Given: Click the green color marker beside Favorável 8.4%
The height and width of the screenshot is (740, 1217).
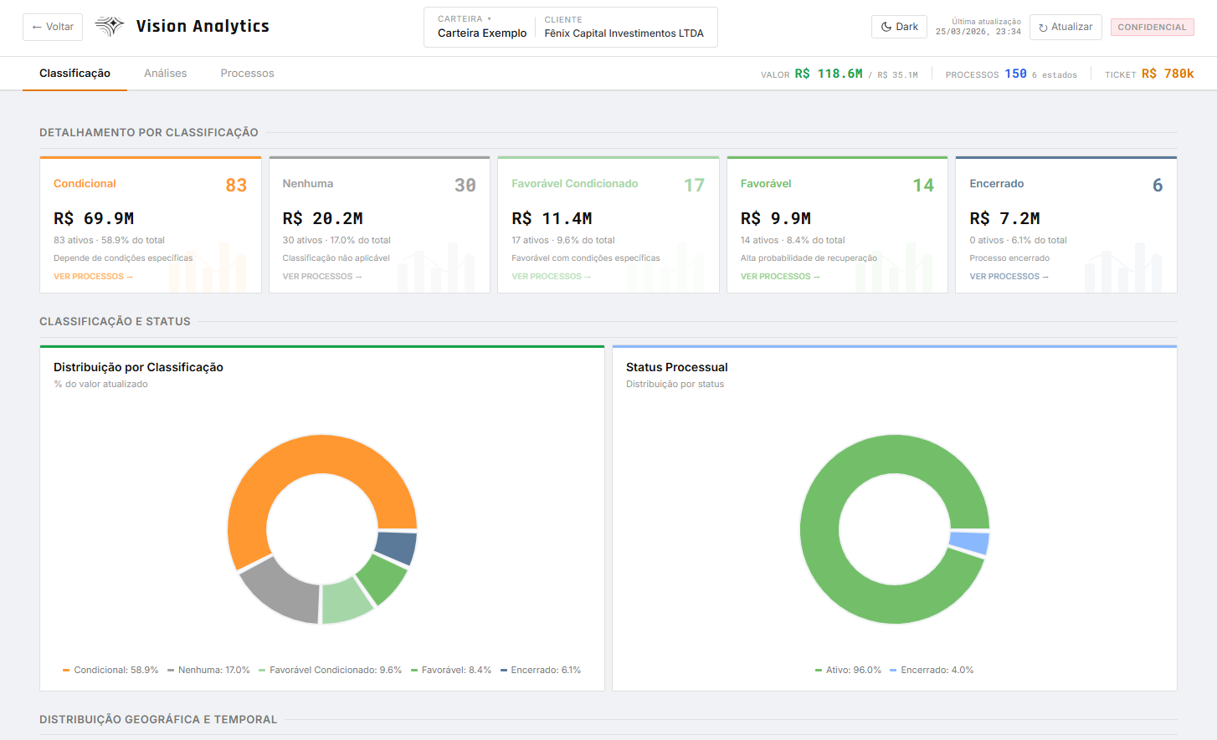Looking at the screenshot, I should point(416,670).
